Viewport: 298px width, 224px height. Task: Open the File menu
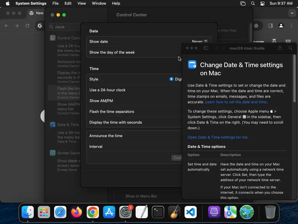coord(55,3)
